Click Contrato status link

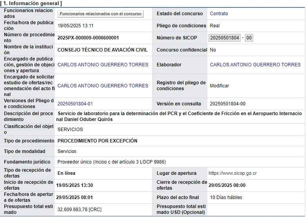click(219, 14)
